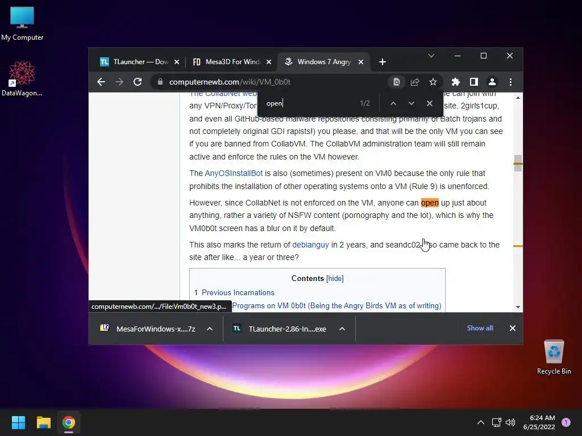Screen dimensions: 582x436
Task: Open the debianguy link
Action: click(x=310, y=245)
